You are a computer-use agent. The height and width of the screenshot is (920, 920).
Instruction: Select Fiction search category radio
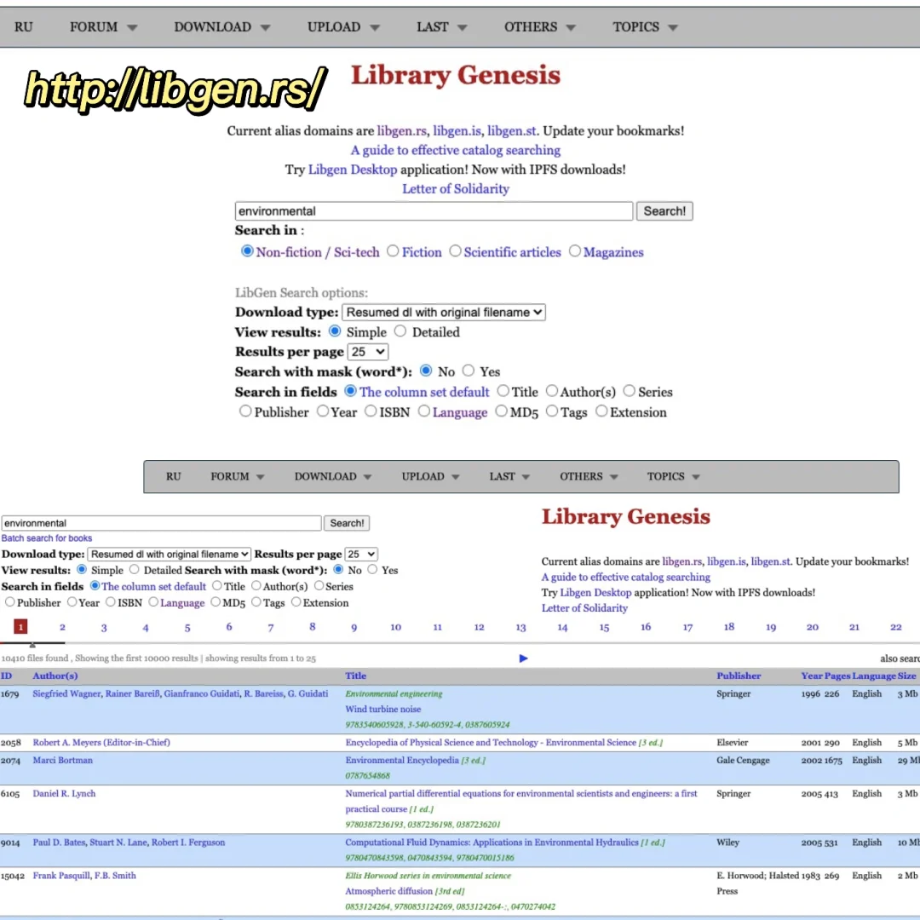[393, 251]
